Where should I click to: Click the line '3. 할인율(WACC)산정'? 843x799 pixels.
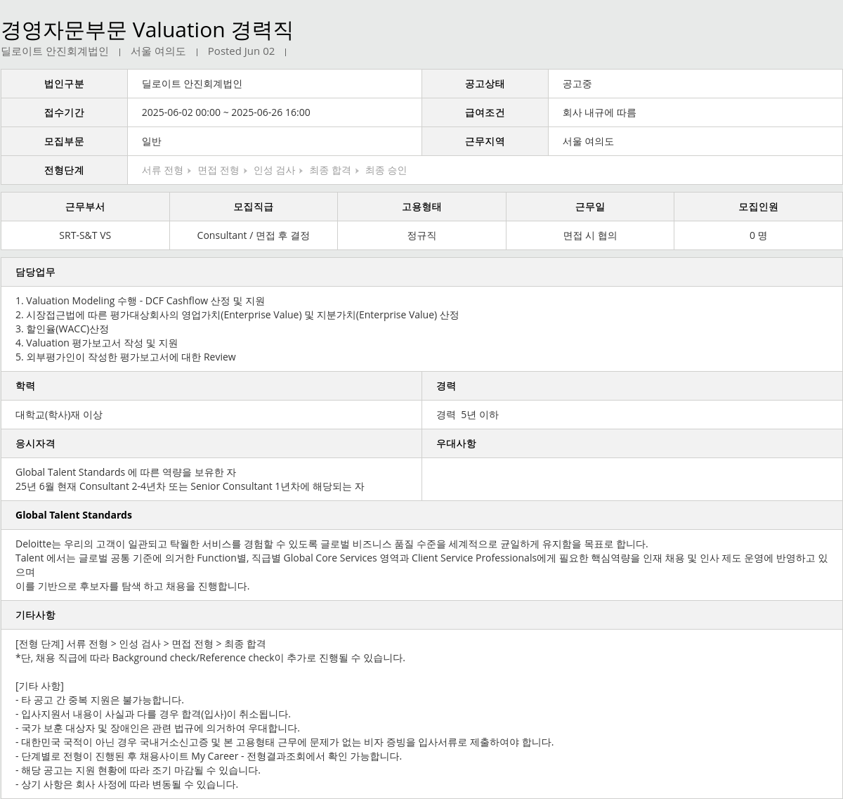(x=62, y=329)
